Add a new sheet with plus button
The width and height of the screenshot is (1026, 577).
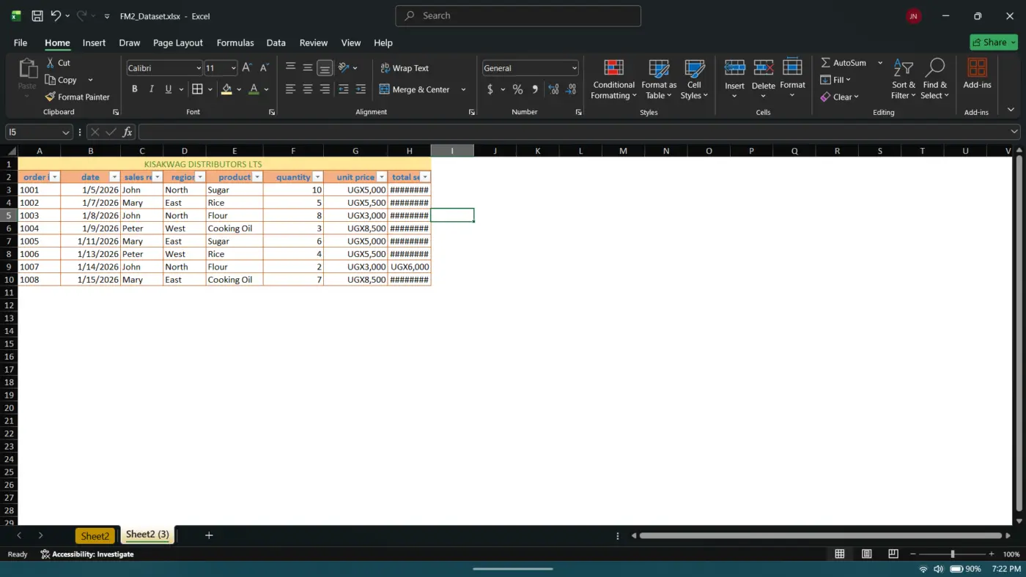pyautogui.click(x=209, y=535)
